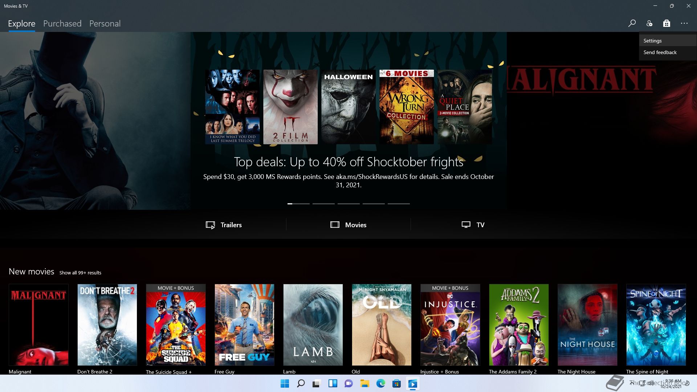Open the Widgets taskbar icon
Viewport: 697px width, 392px height.
[333, 383]
